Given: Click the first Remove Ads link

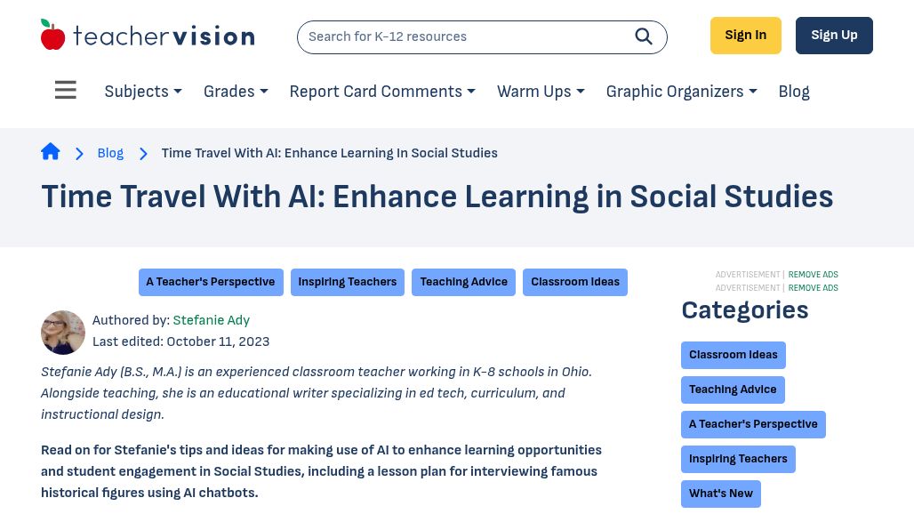Looking at the screenshot, I should tap(813, 275).
